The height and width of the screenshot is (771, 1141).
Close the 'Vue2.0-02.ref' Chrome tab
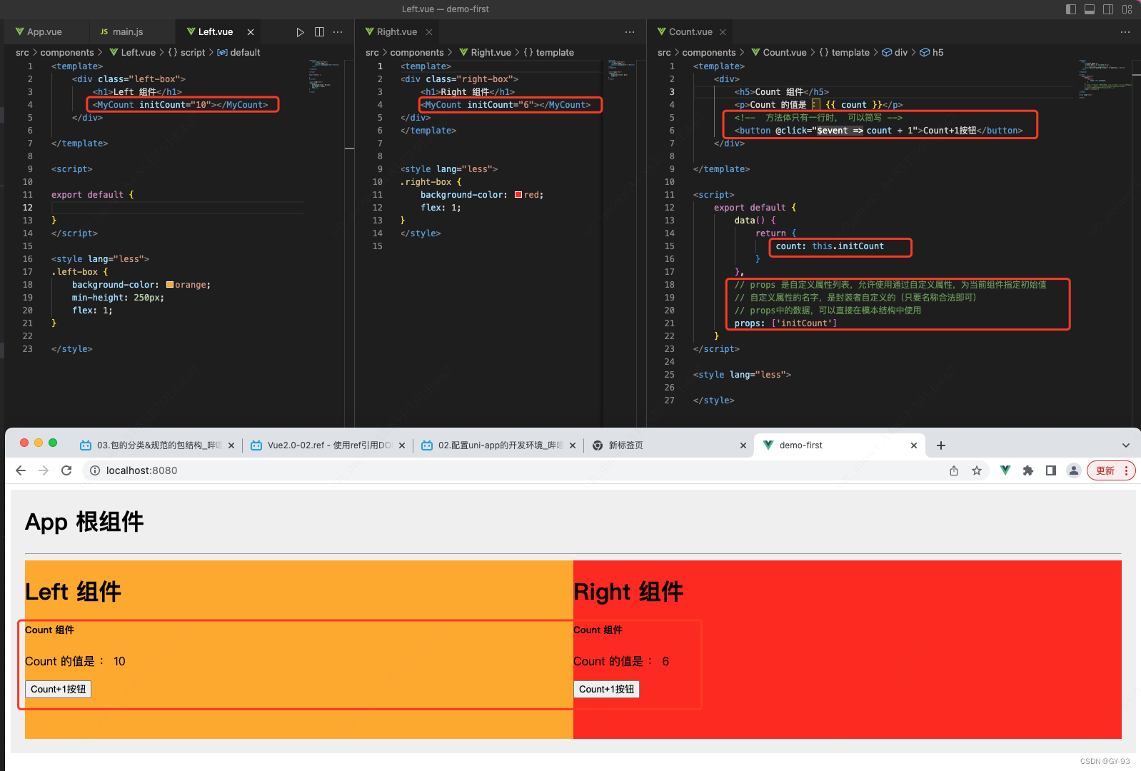pos(402,445)
